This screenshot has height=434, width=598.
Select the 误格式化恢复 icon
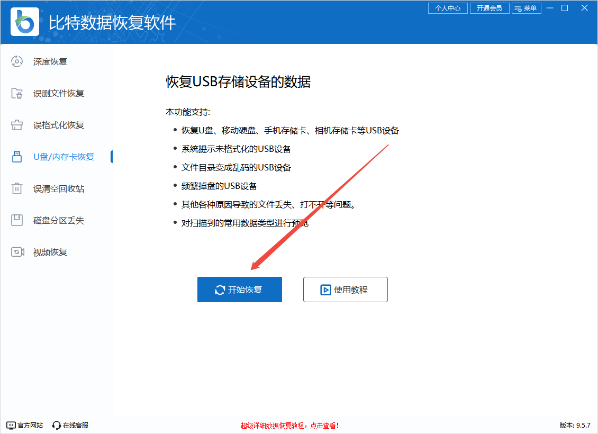click(x=17, y=125)
